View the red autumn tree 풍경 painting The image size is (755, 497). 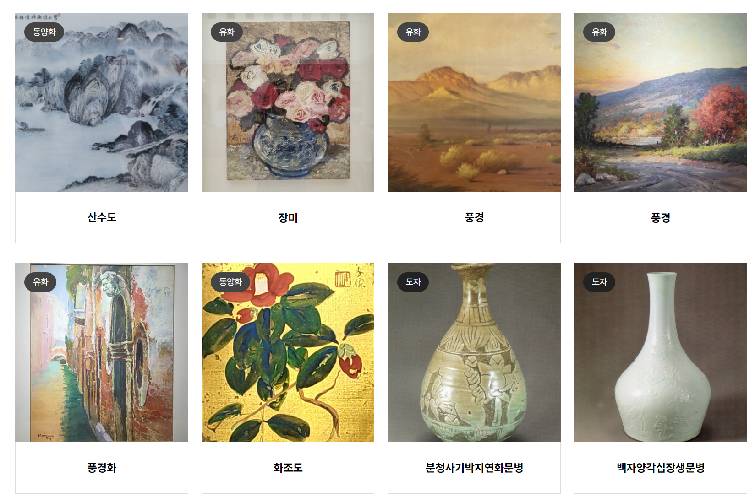click(x=661, y=103)
